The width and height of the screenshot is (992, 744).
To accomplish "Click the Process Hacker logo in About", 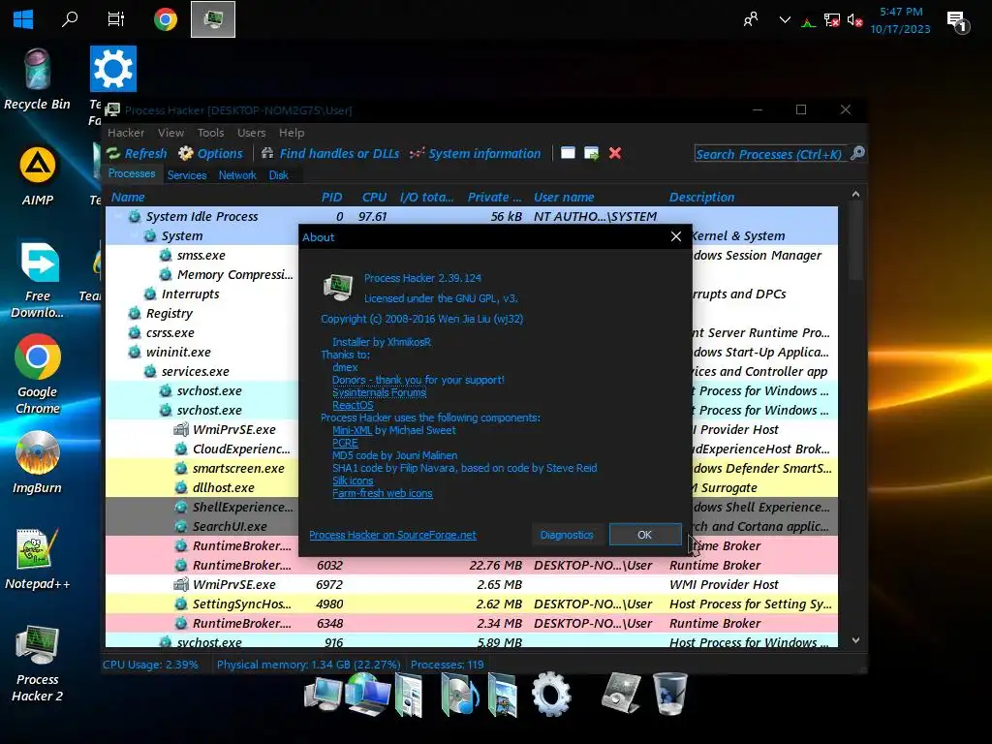I will pyautogui.click(x=338, y=287).
